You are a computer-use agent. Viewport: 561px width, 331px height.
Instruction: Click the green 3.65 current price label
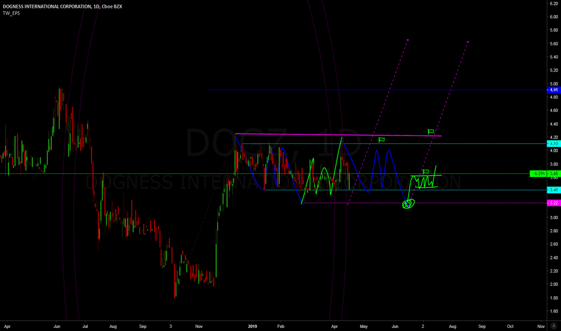coord(554,173)
